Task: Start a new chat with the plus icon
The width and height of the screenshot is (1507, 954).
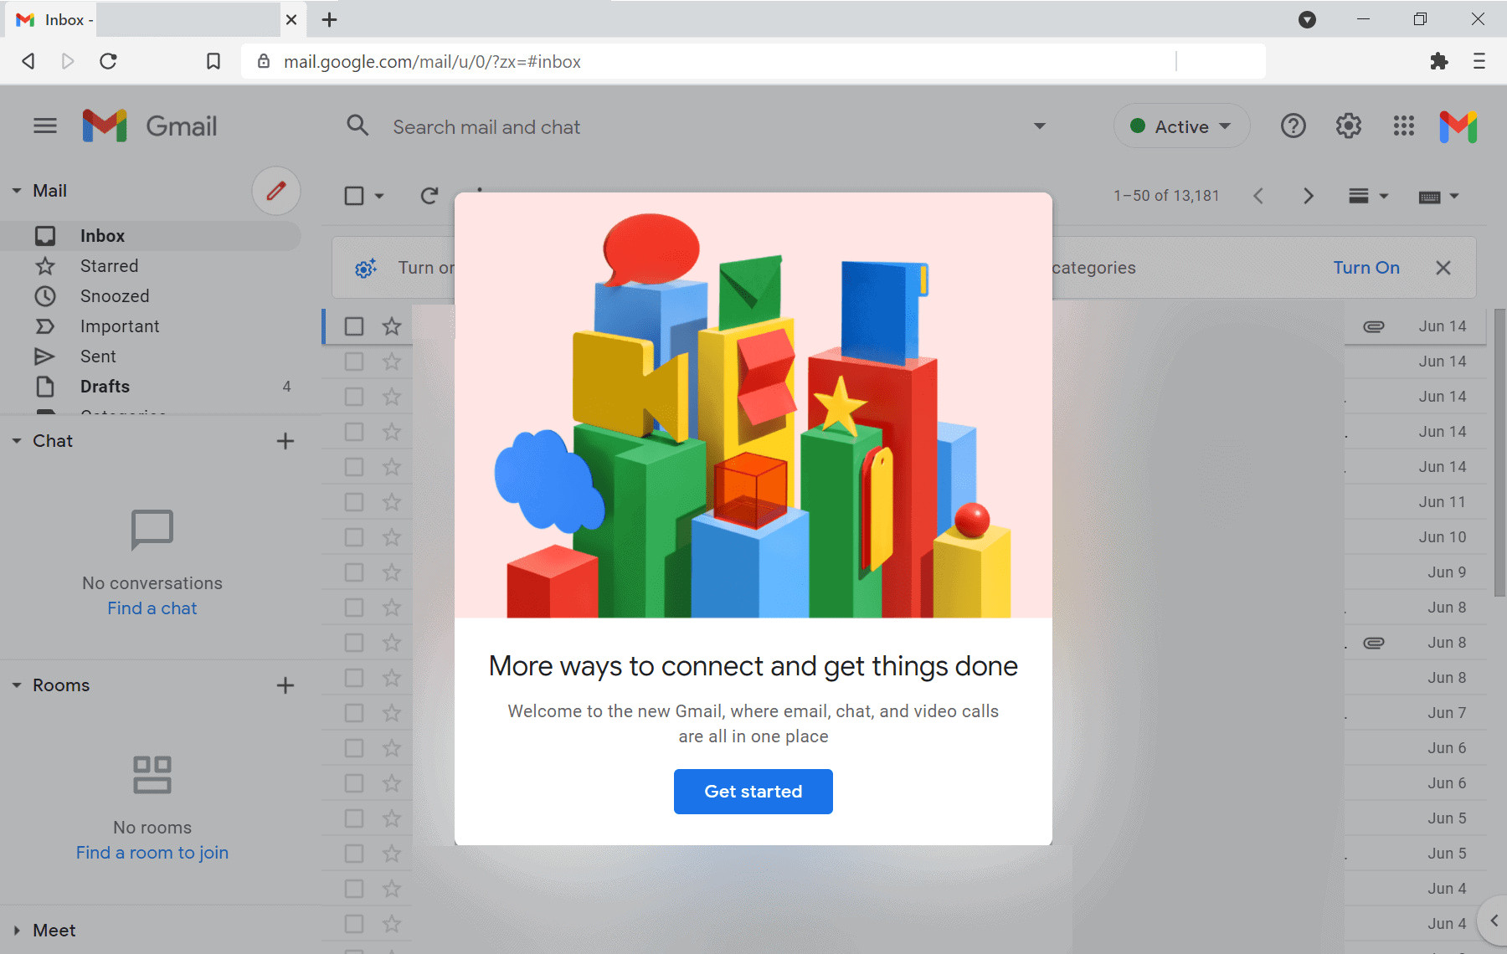Action: point(285,441)
